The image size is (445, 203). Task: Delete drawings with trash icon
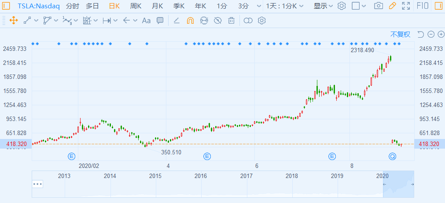tap(232, 20)
